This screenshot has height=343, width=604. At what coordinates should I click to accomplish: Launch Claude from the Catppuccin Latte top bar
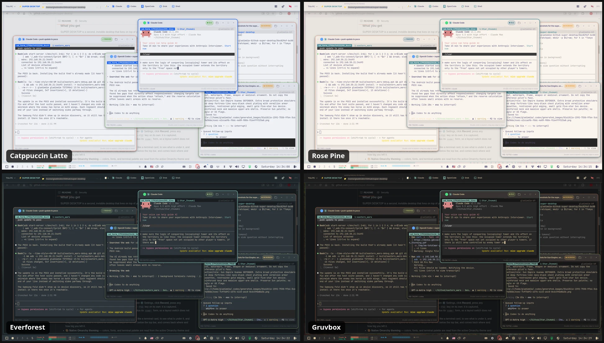coord(117,6)
